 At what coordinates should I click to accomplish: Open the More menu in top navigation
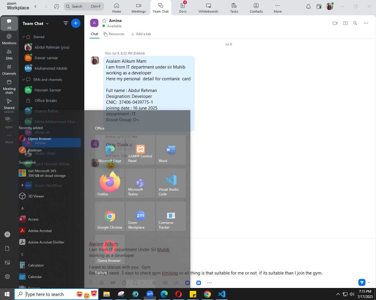[x=278, y=8]
